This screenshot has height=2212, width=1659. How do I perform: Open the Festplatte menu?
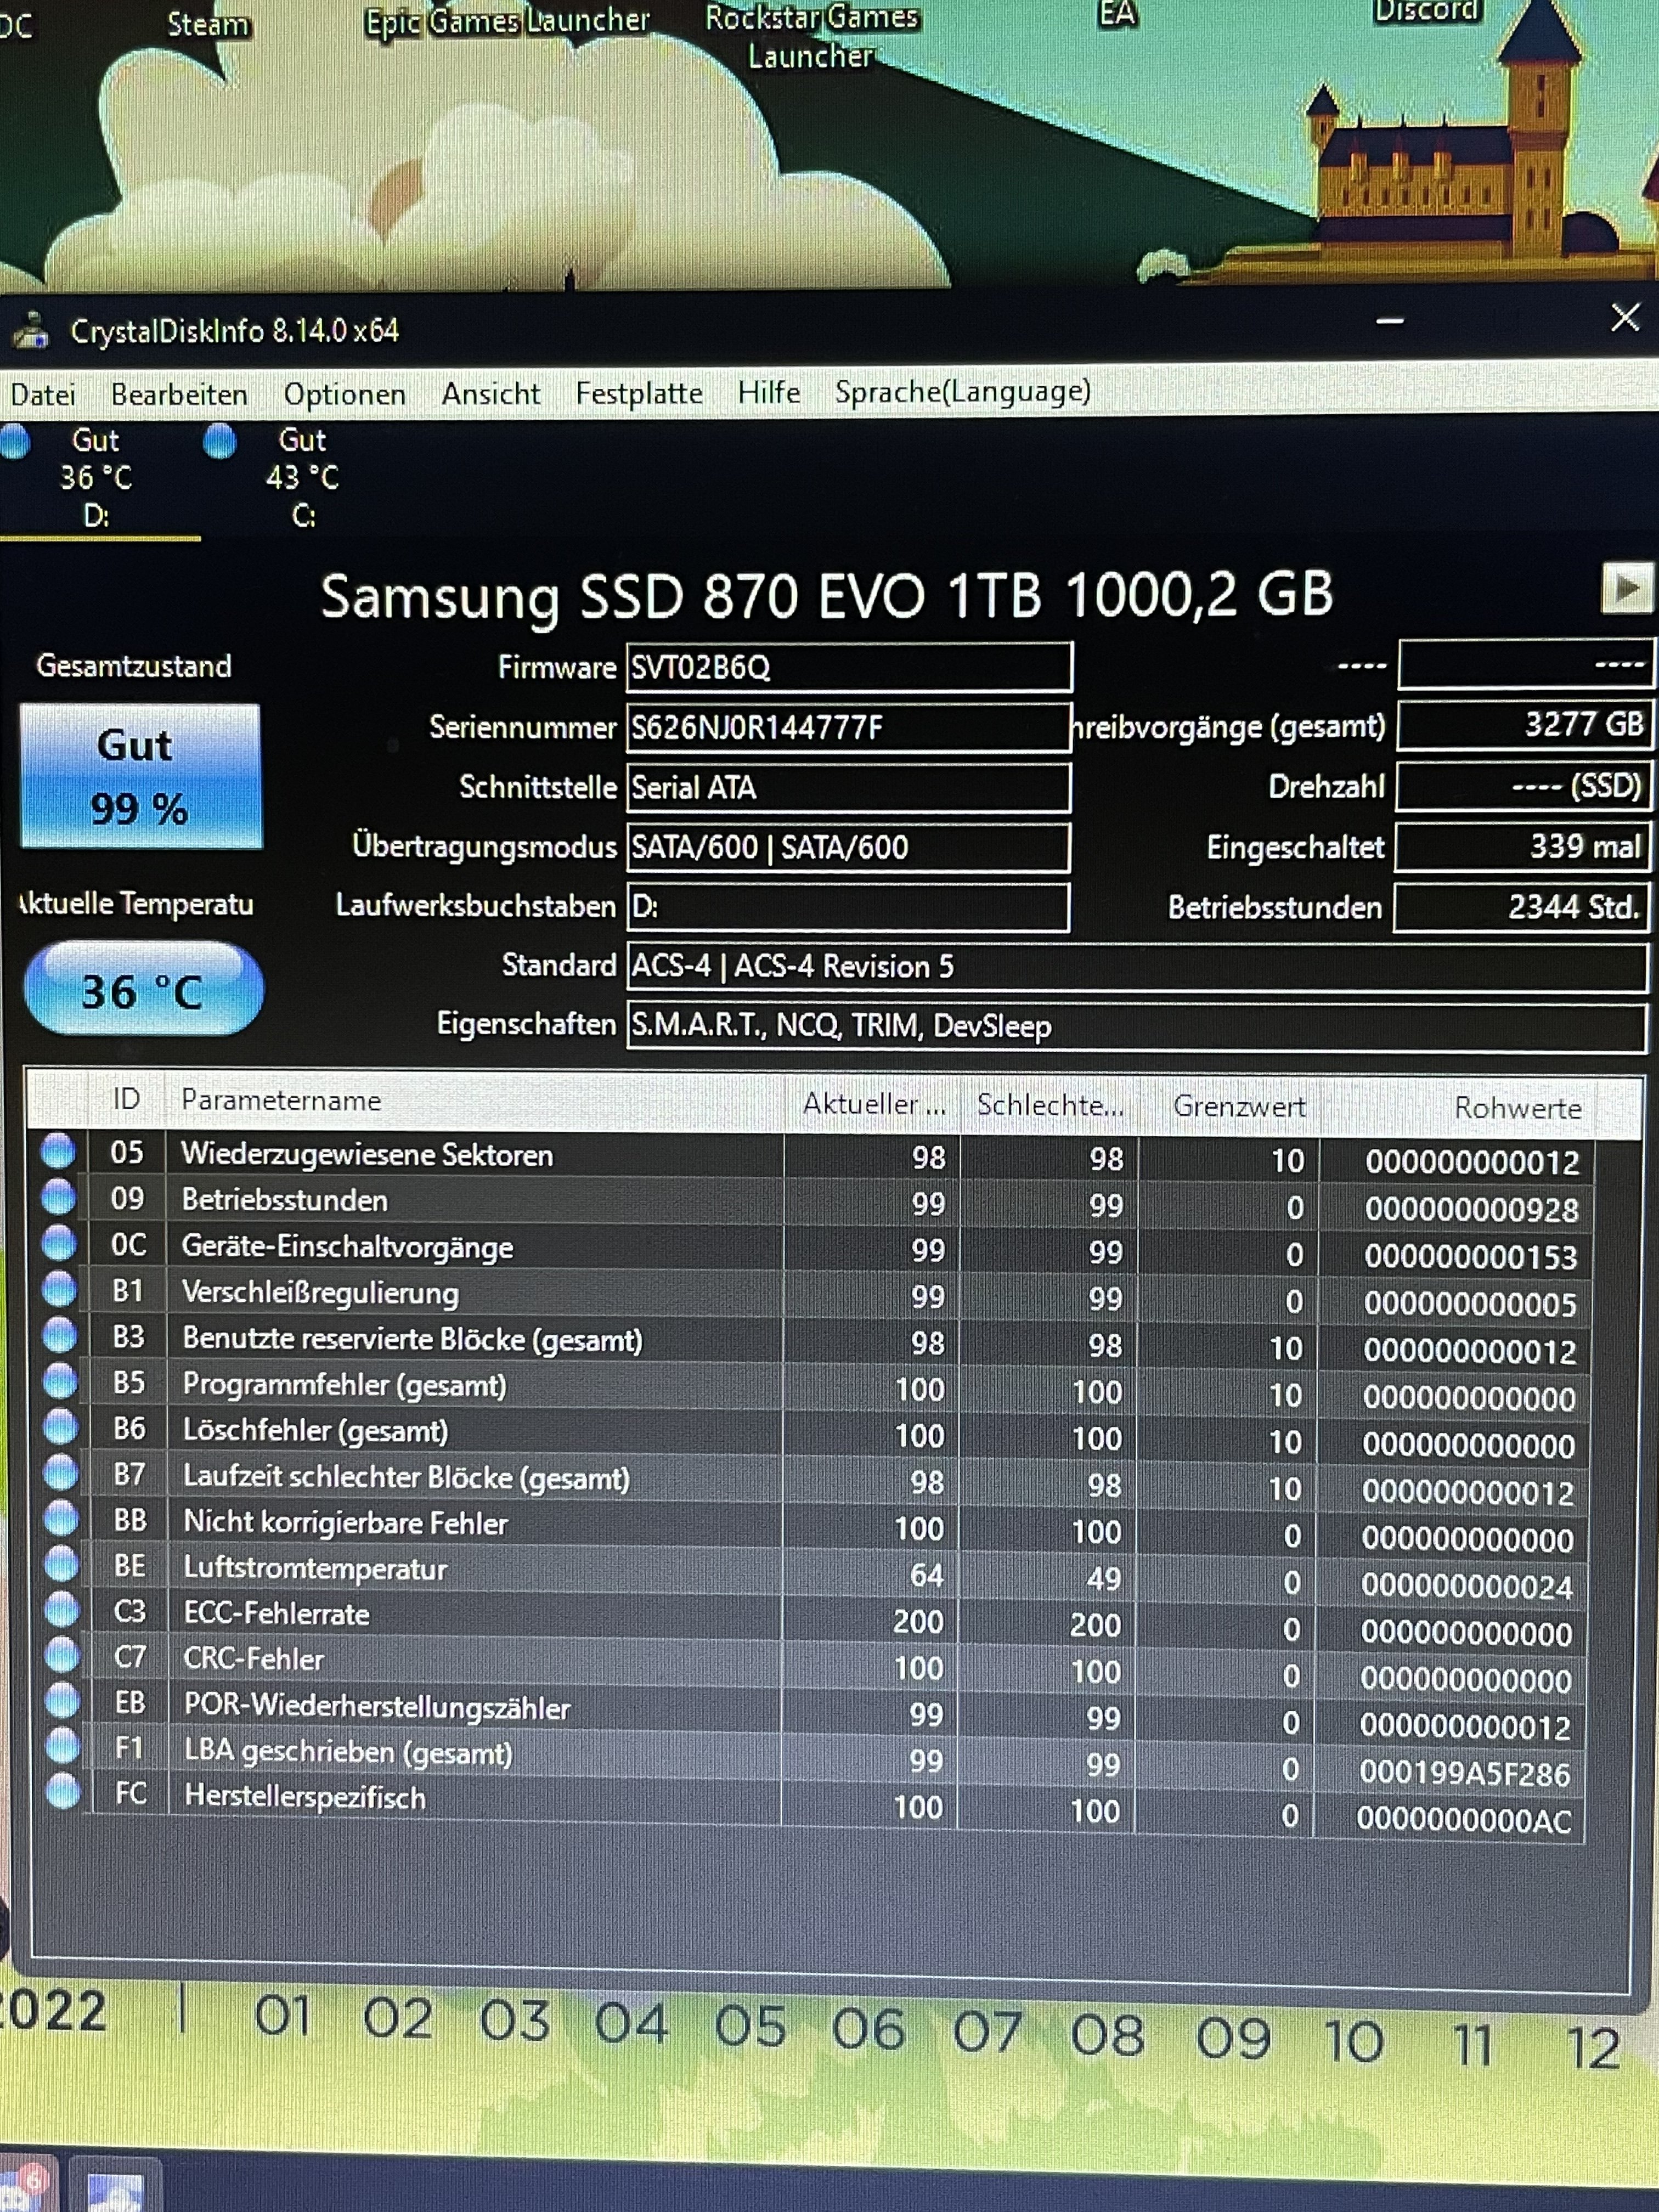tap(638, 393)
